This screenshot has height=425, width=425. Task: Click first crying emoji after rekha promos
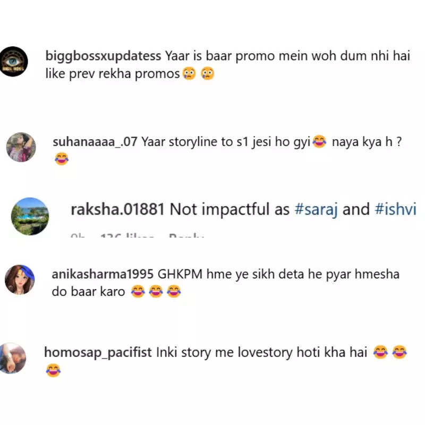click(x=189, y=74)
